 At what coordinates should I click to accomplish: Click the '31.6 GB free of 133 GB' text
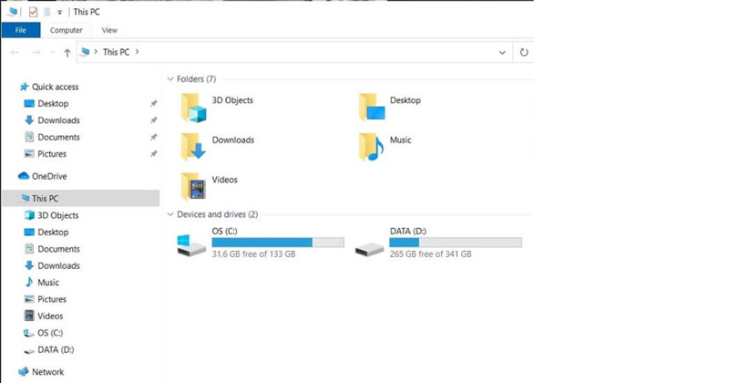pos(254,254)
